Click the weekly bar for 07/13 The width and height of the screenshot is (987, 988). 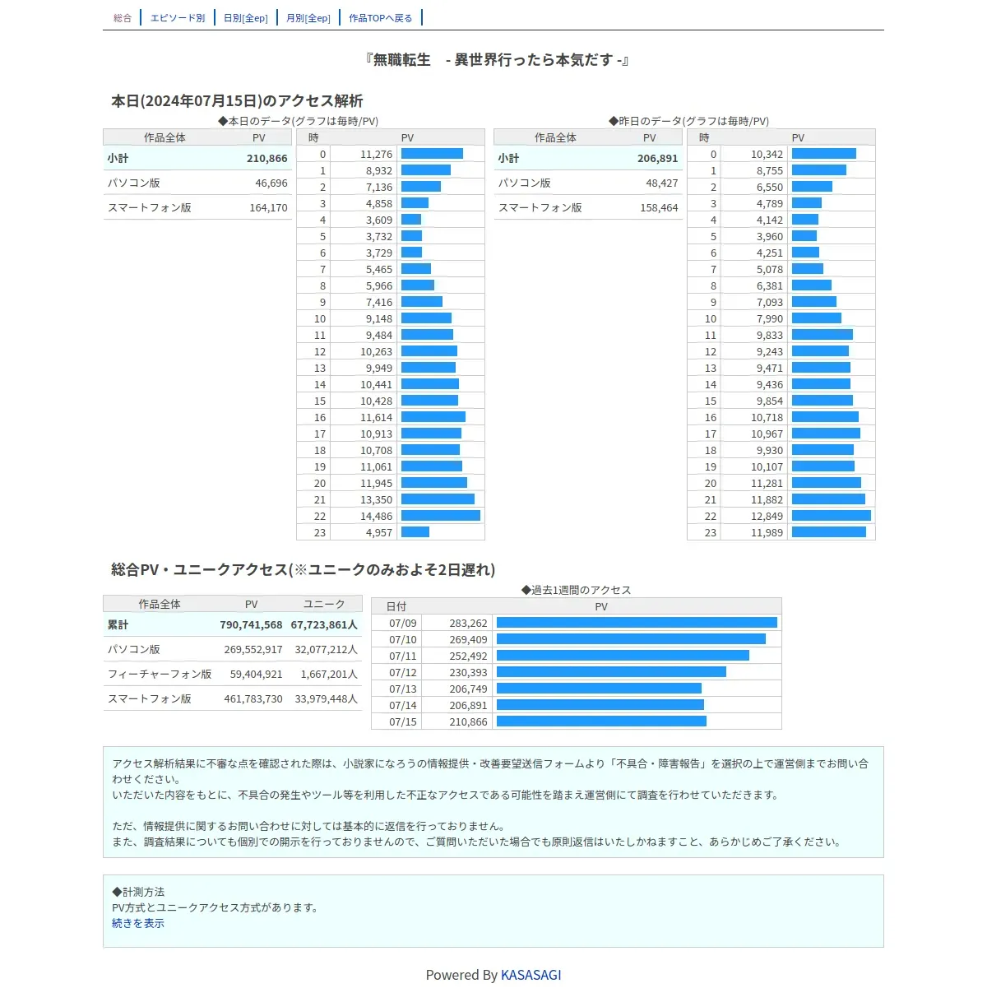point(599,689)
